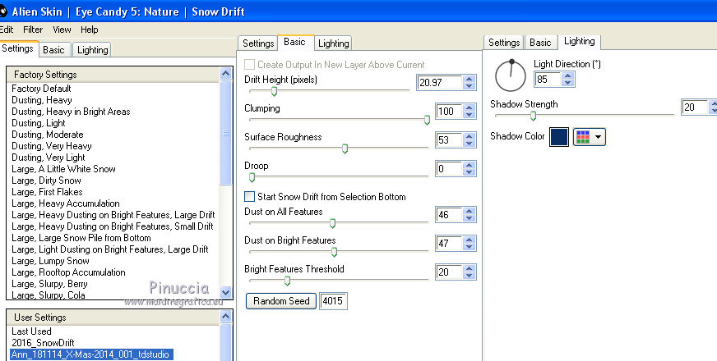Select the Large, Dirty Snow preset

pyautogui.click(x=46, y=180)
